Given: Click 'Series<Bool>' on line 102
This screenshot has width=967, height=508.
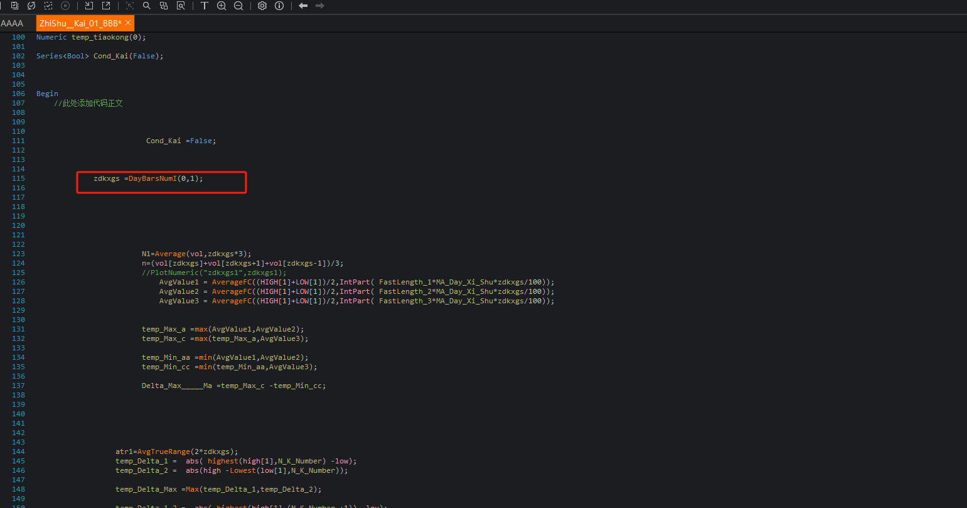Looking at the screenshot, I should (x=63, y=56).
